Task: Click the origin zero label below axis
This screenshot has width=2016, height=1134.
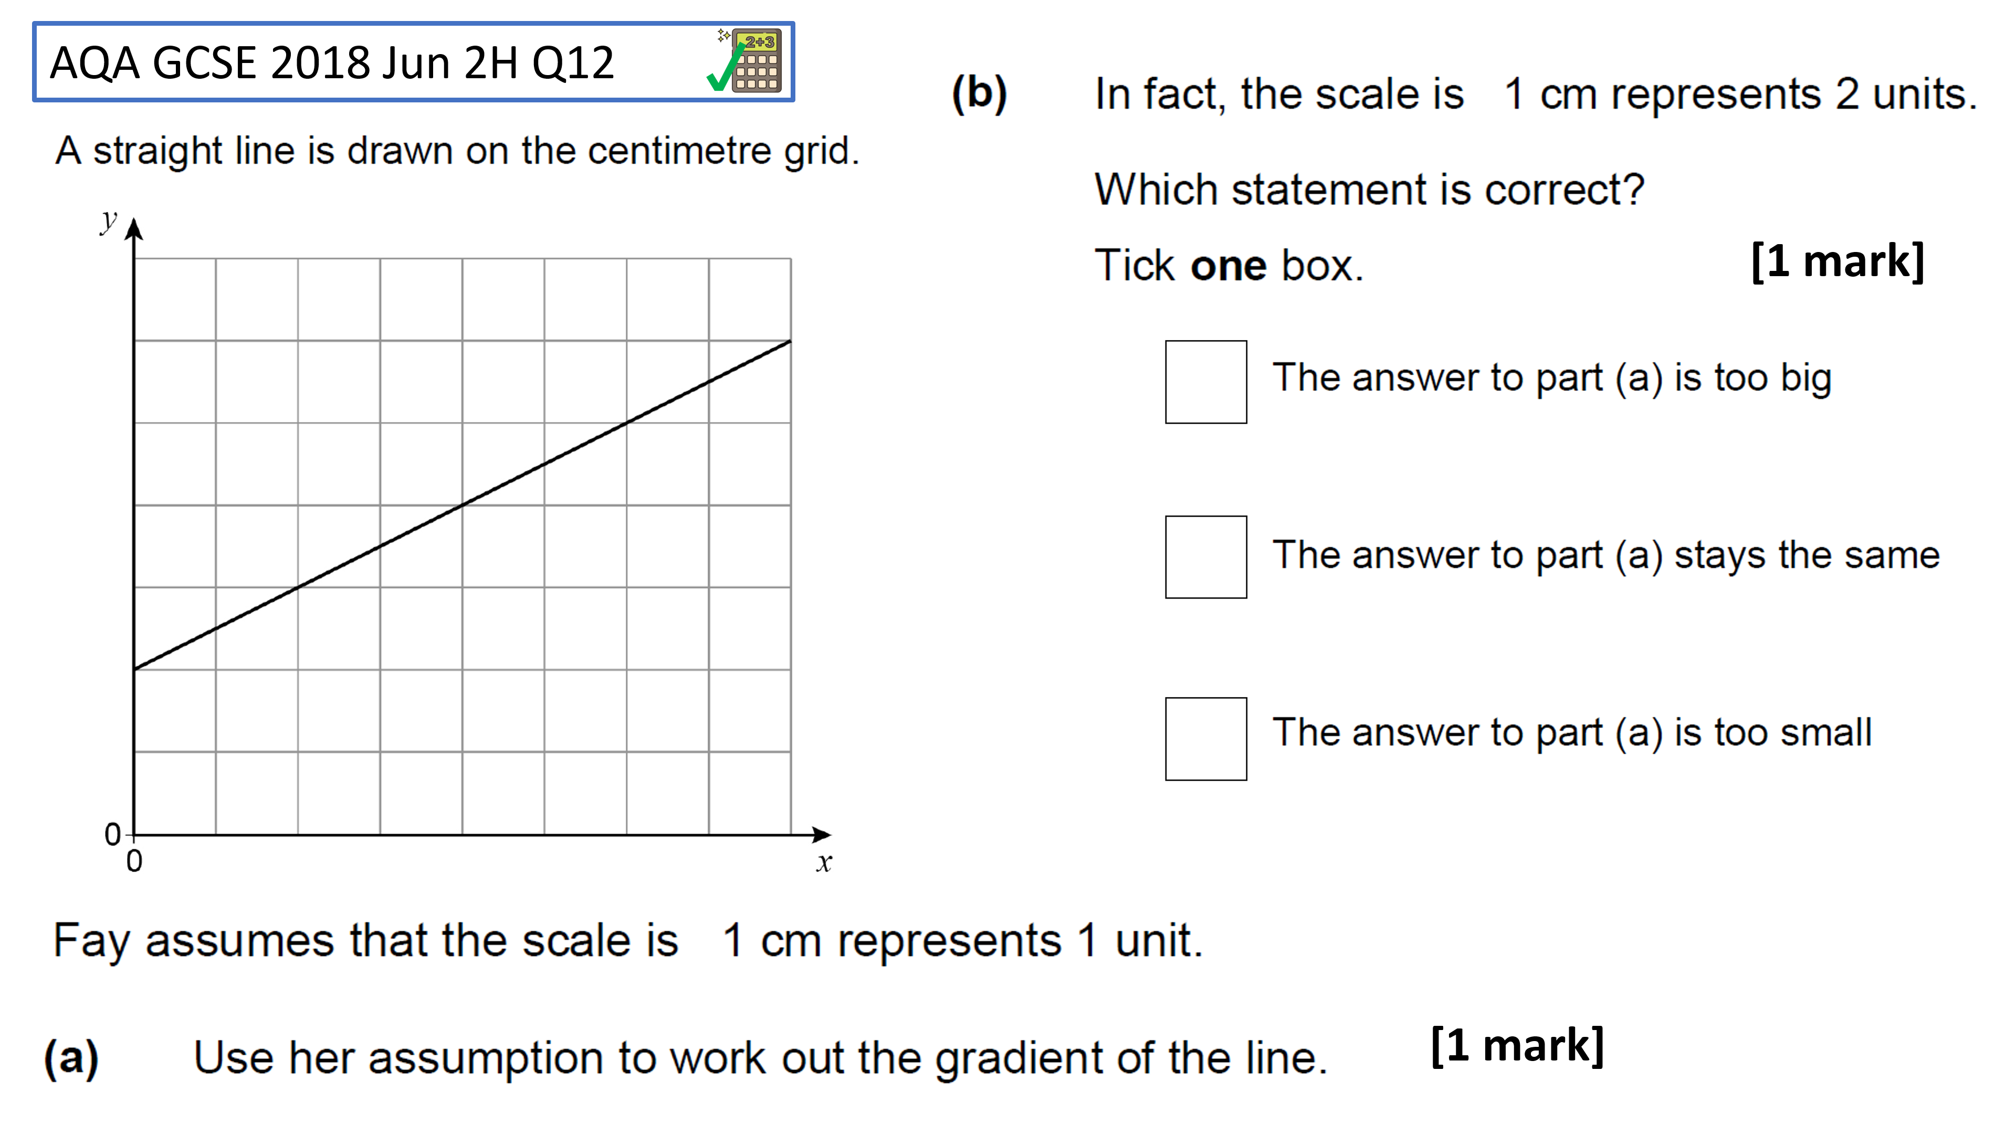Action: point(134,861)
